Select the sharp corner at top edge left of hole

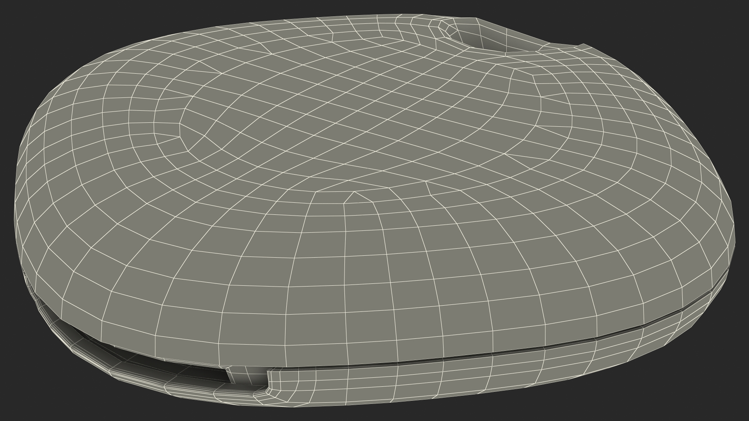[476, 19]
